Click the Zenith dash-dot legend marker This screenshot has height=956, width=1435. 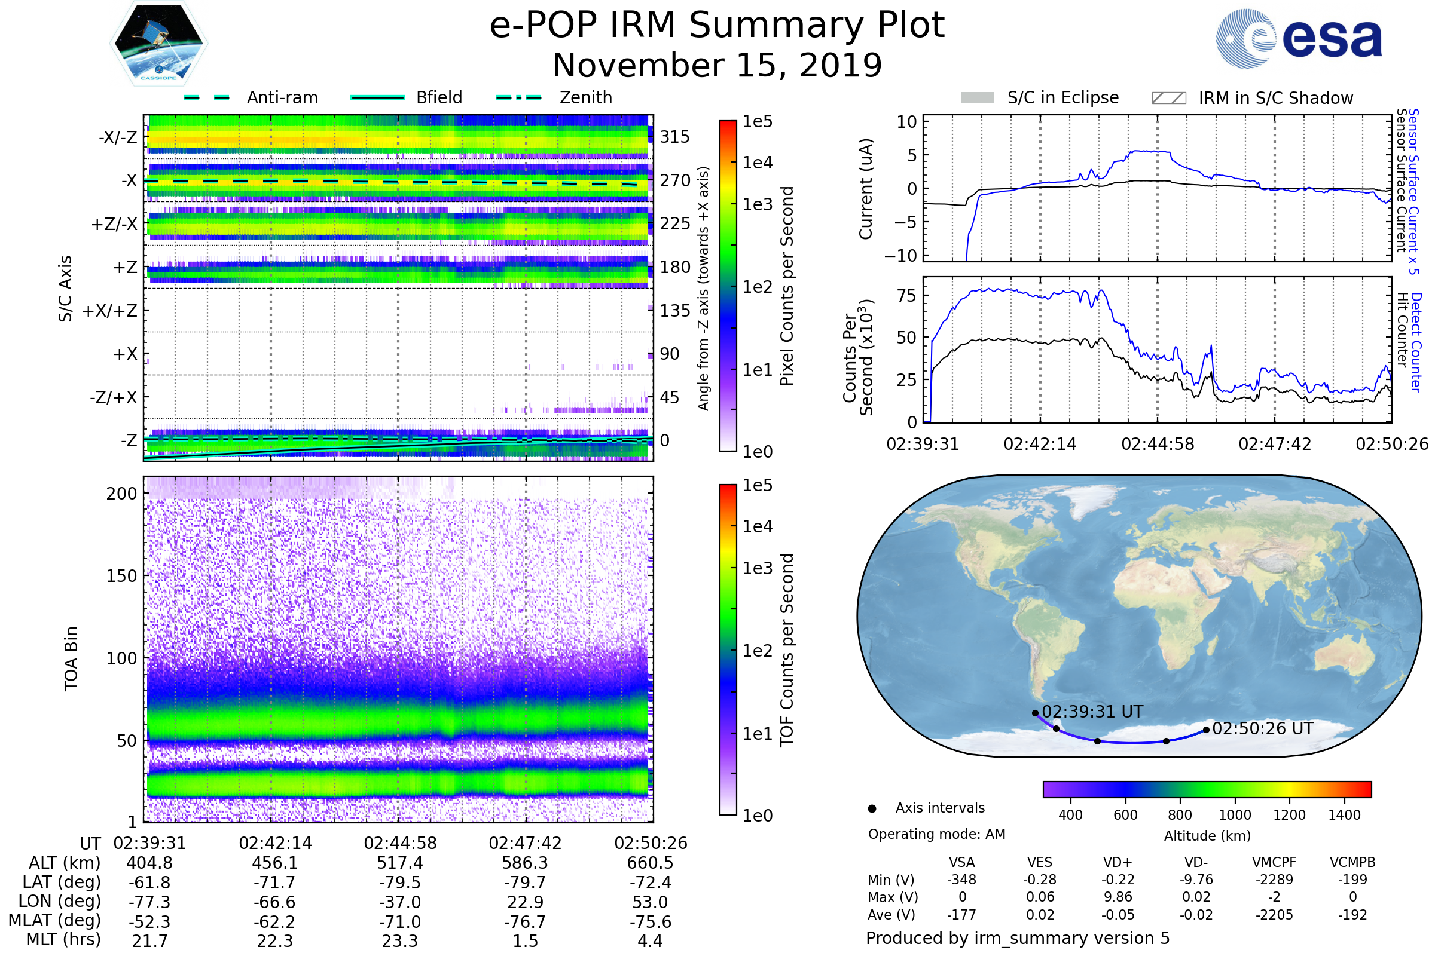tap(518, 97)
